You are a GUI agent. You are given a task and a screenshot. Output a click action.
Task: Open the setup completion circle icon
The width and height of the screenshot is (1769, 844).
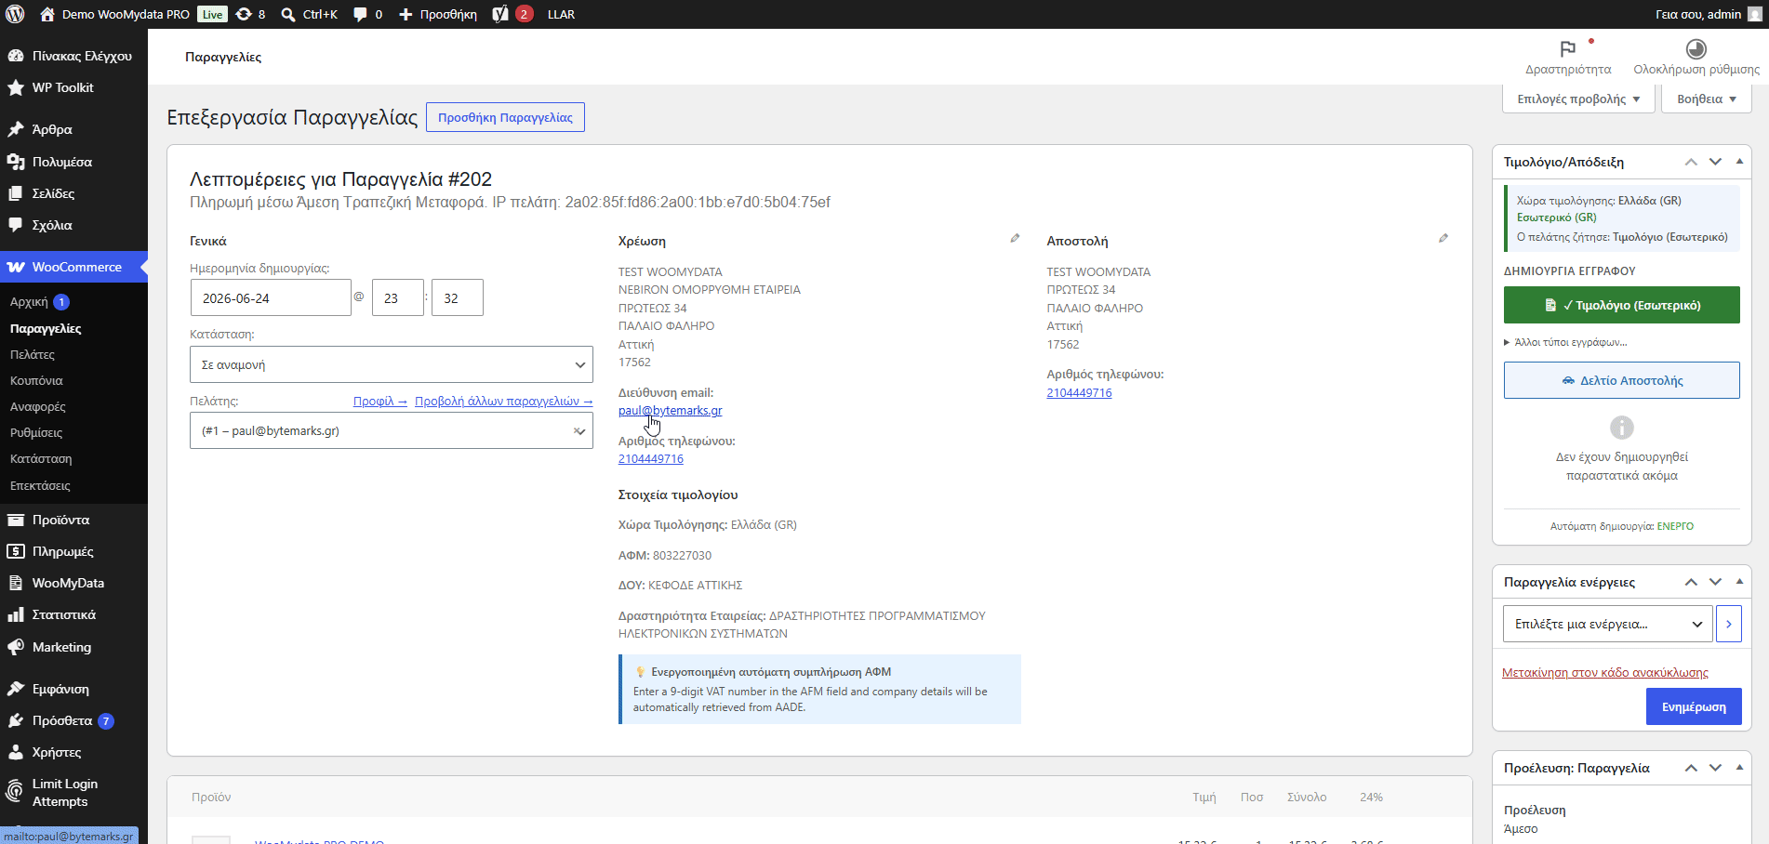(x=1696, y=48)
